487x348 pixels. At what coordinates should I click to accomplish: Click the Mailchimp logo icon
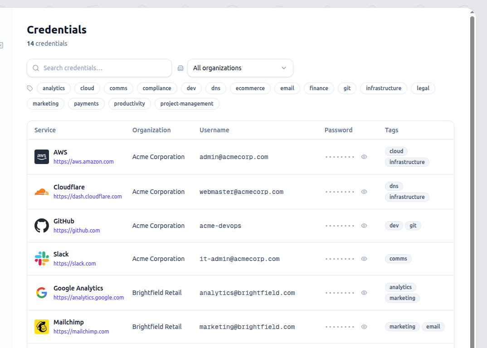tap(42, 327)
